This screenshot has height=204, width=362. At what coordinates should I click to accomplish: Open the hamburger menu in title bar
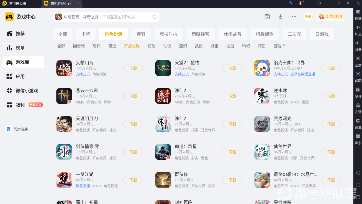click(x=310, y=3)
